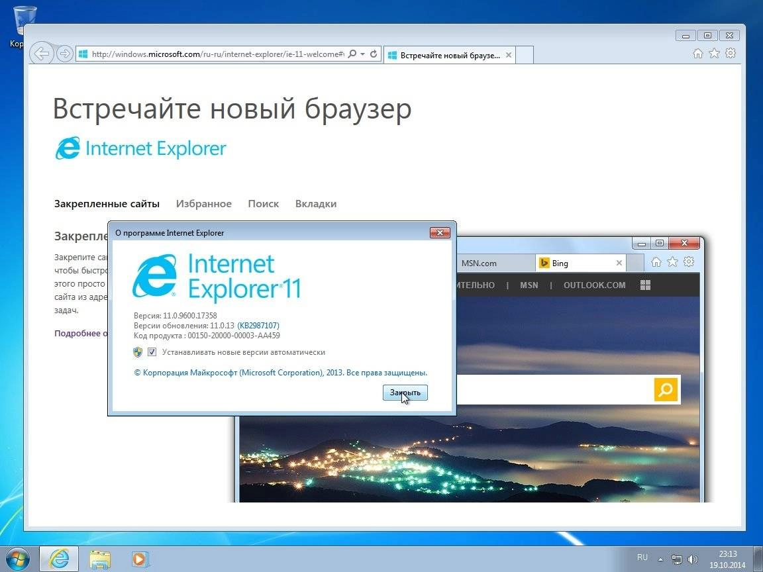The width and height of the screenshot is (763, 572).
Task: Minimize the main Internet Explorer window
Action: [x=686, y=36]
